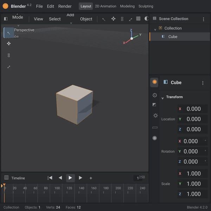Open the flat rectangle properties tab

tap(155, 127)
